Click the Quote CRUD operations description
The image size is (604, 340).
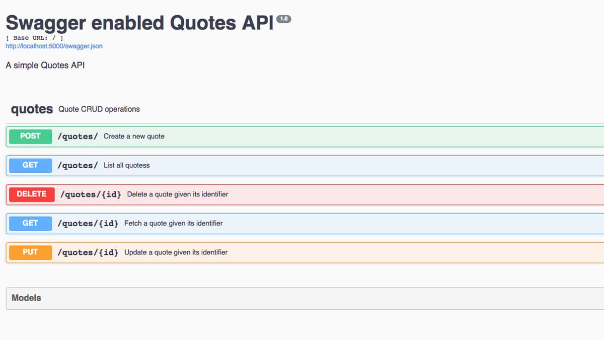(99, 109)
